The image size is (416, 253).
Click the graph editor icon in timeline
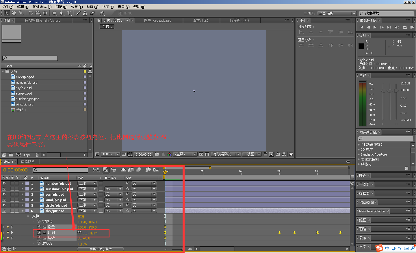point(156,170)
